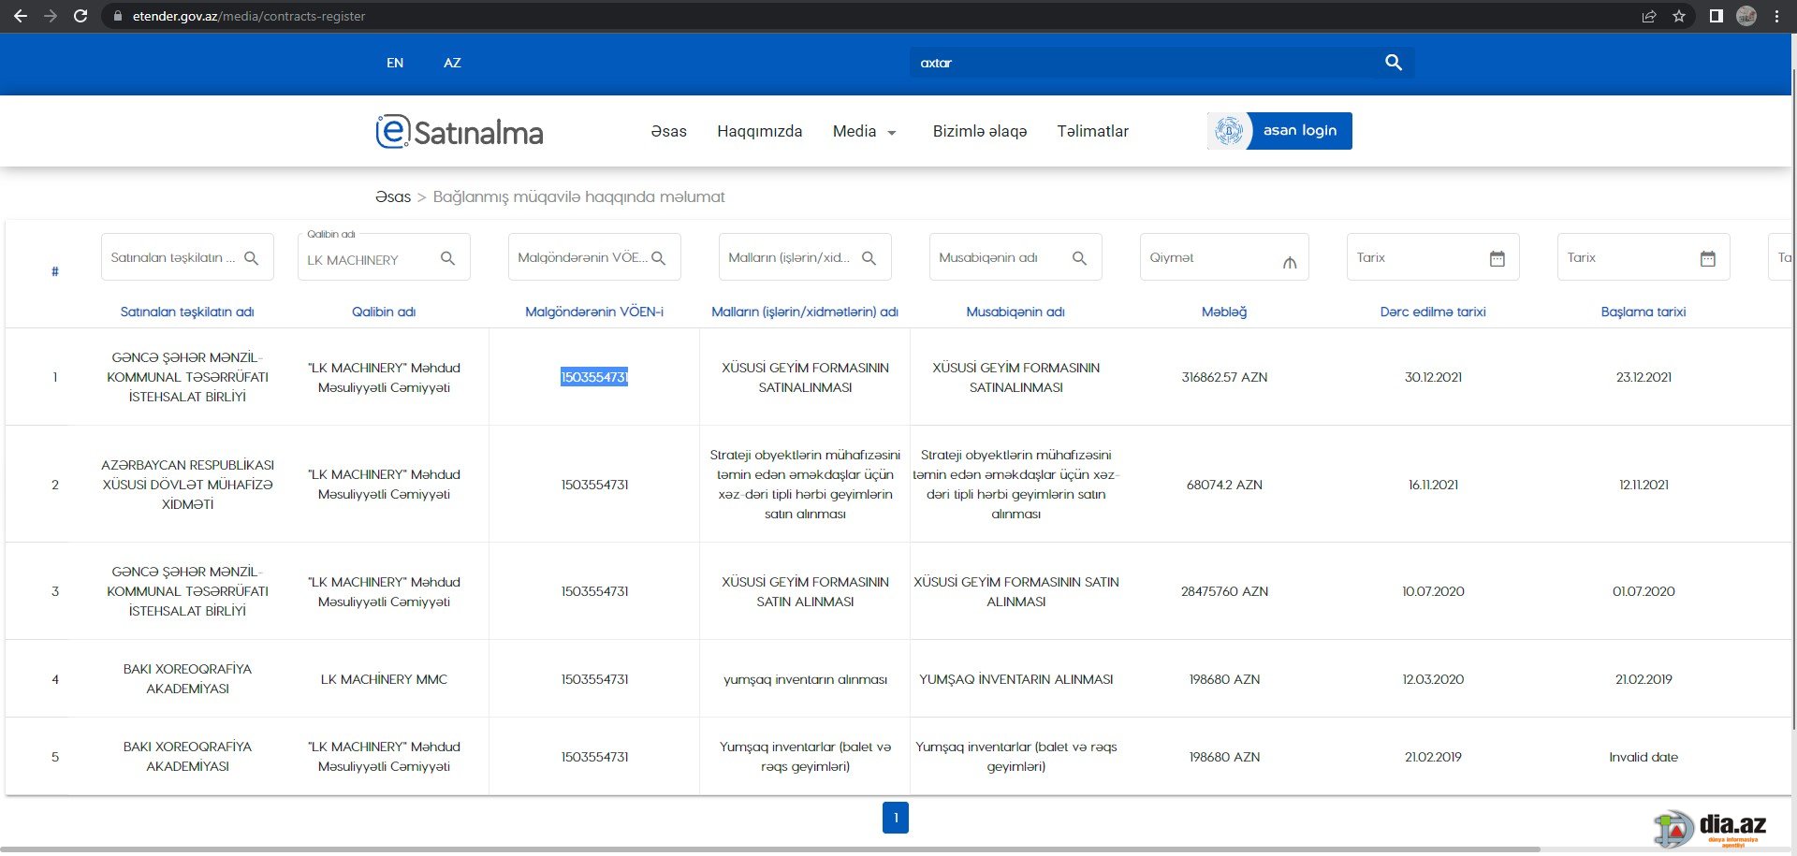This screenshot has width=1797, height=856.
Task: Select highlighted VÖEN 1503554731 in row 1
Action: (594, 377)
